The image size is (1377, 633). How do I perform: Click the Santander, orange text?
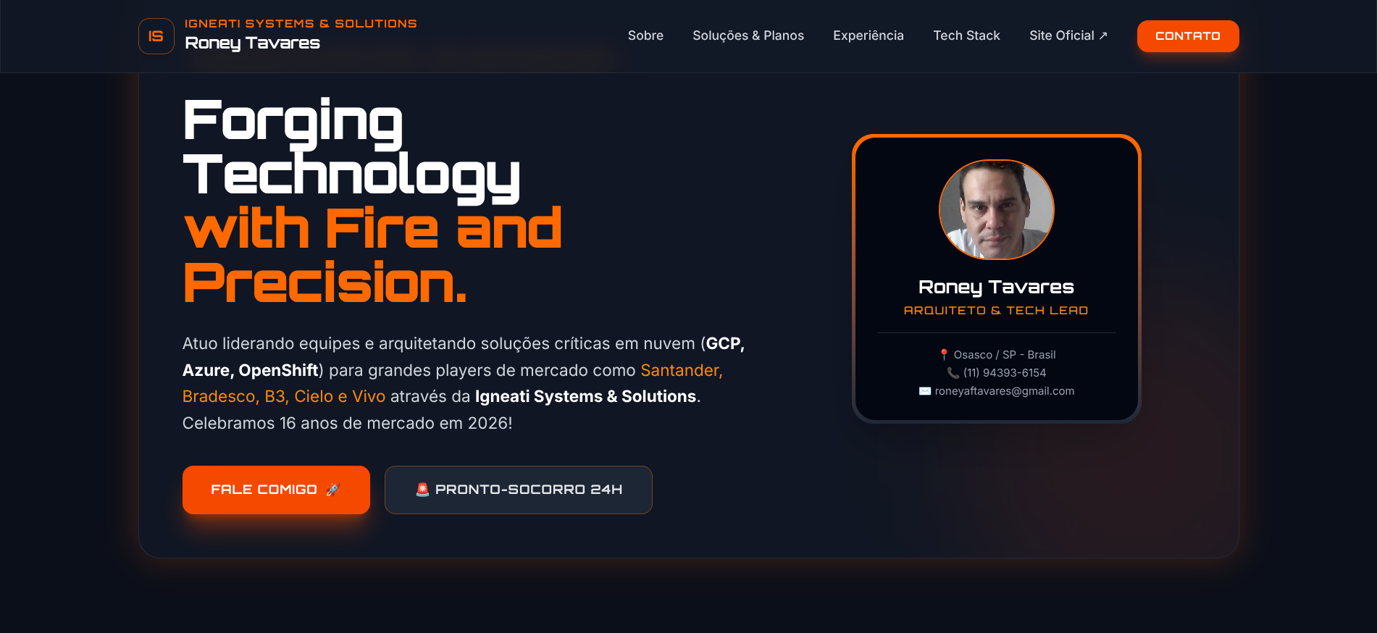coord(682,370)
